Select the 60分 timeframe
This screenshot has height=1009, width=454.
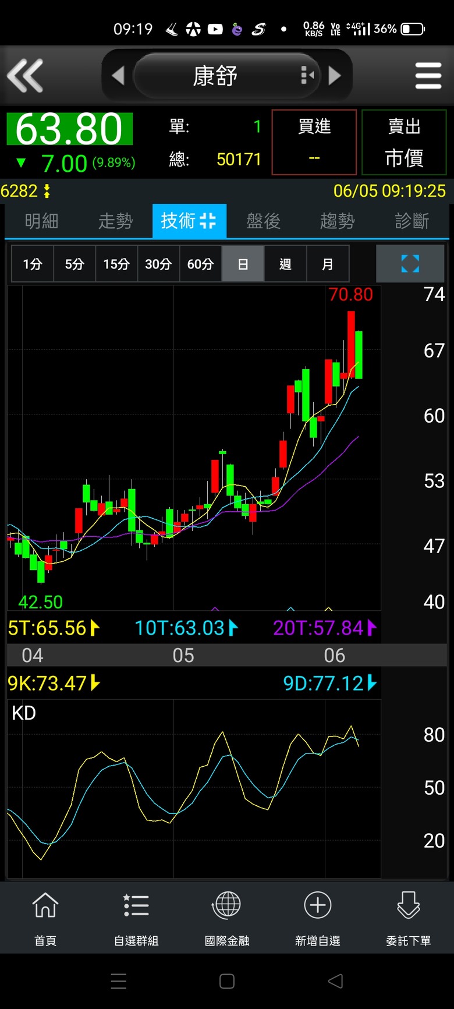[201, 264]
